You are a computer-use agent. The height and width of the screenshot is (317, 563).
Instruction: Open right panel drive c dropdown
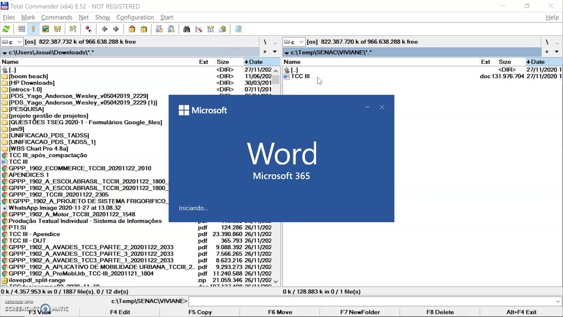click(294, 42)
